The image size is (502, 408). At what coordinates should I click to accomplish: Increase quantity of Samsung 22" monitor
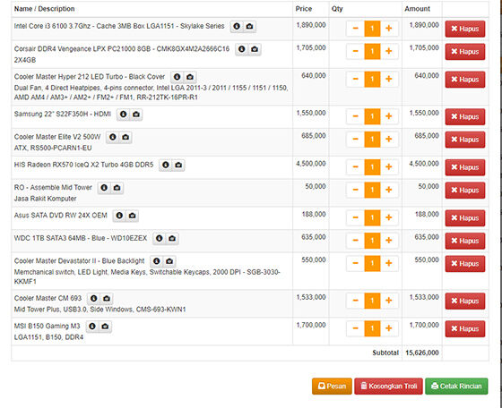click(389, 116)
